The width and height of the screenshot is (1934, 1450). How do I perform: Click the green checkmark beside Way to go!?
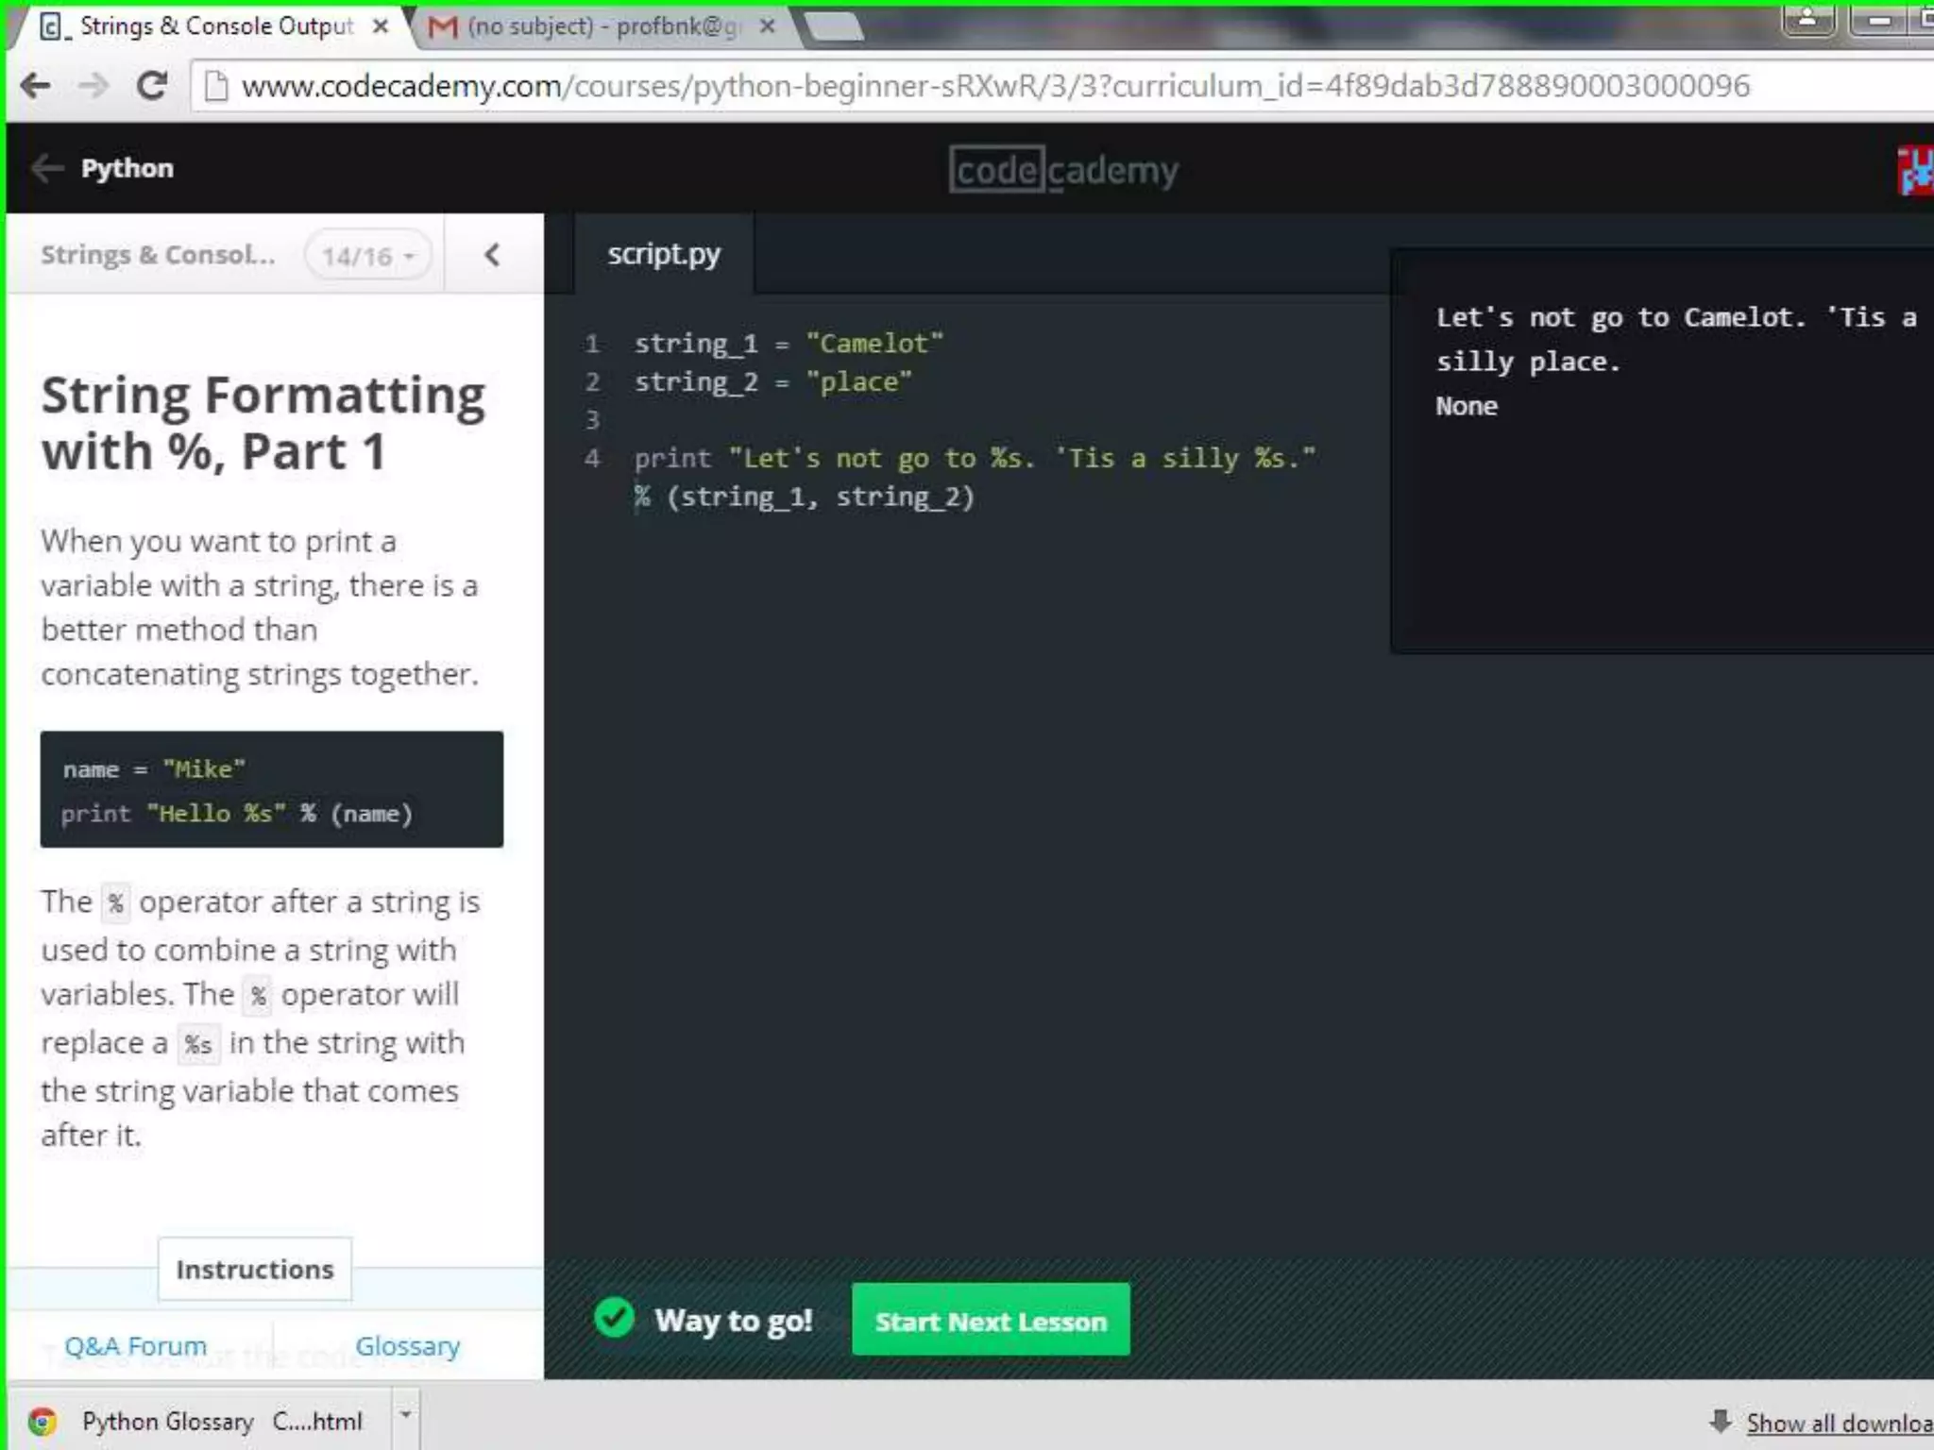(x=615, y=1318)
